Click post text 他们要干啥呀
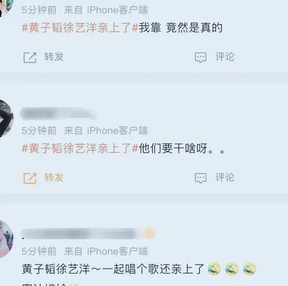288x286 pixels. pos(173,148)
